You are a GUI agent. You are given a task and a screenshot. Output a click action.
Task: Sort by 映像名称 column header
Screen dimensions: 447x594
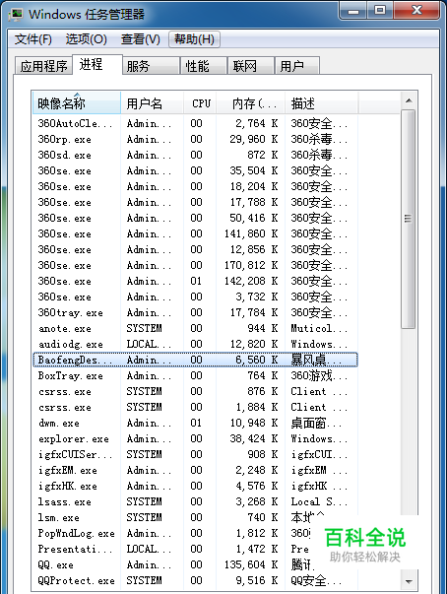77,103
